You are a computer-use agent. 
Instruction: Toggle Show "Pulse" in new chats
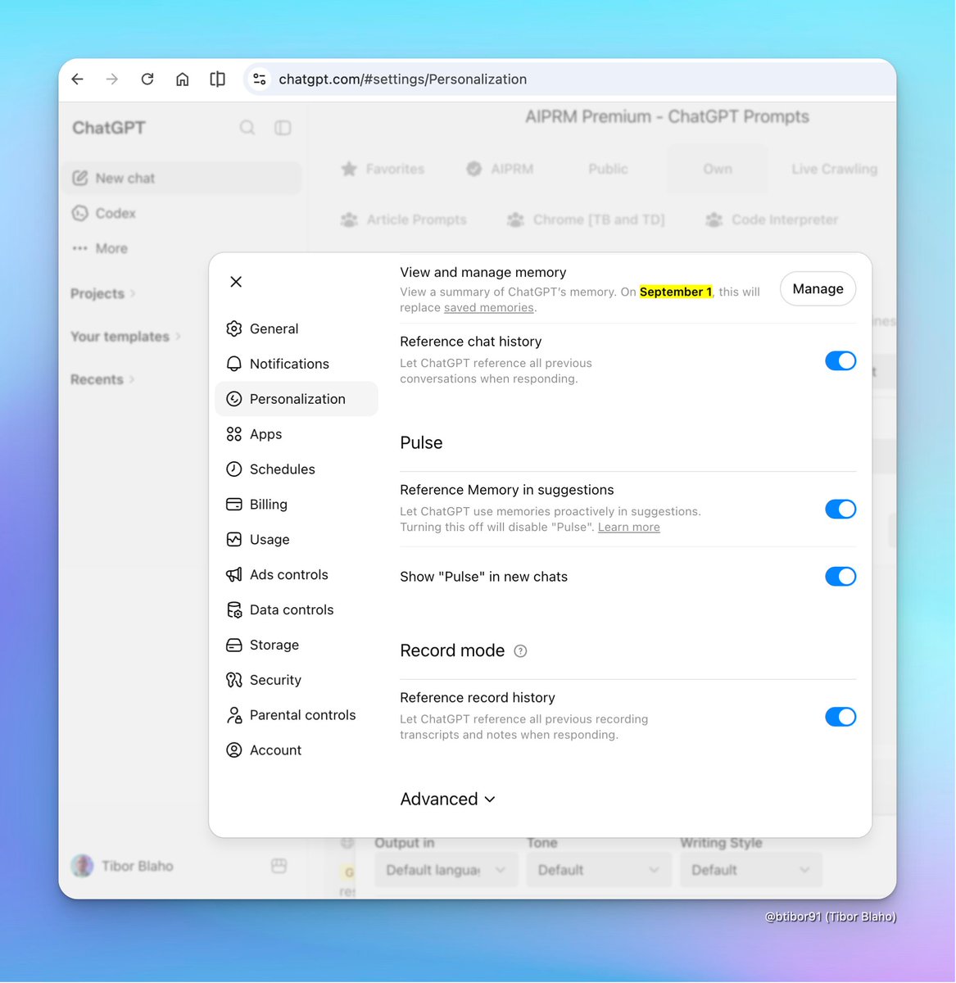pyautogui.click(x=840, y=577)
